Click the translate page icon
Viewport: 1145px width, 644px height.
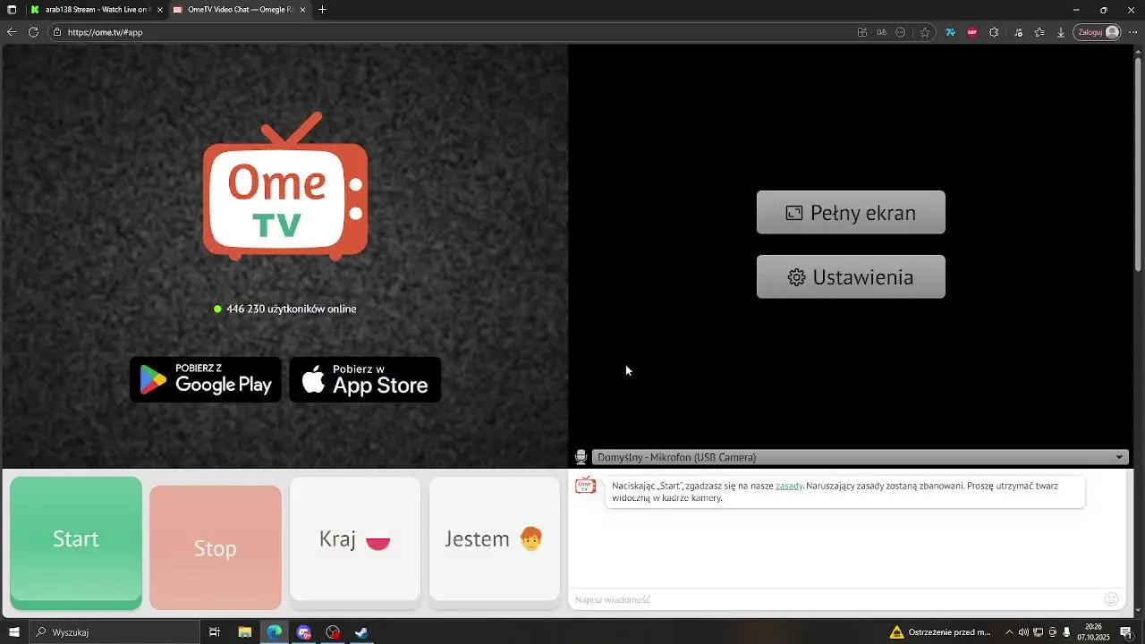881,32
